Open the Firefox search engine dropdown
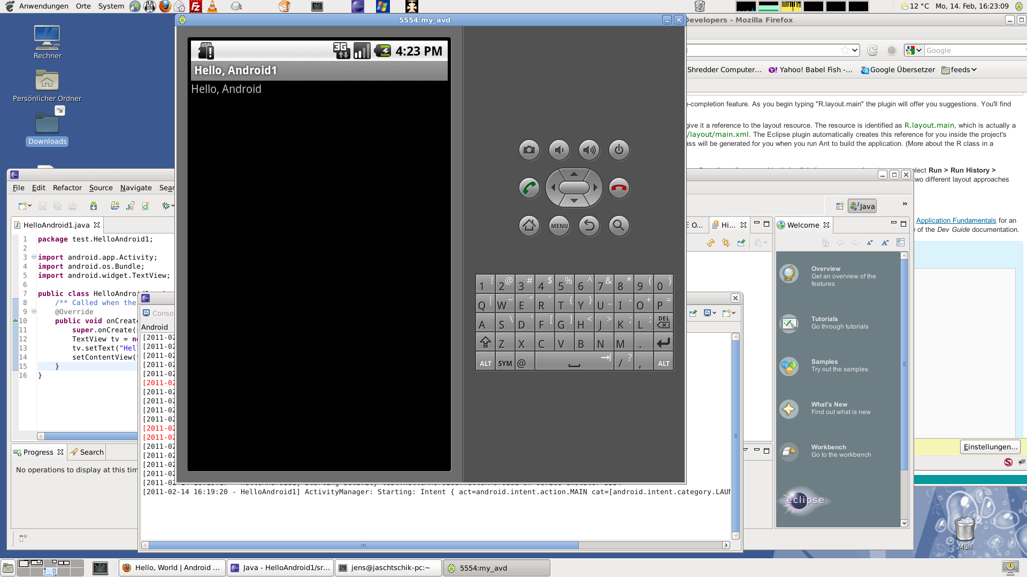1027x577 pixels. coord(914,50)
